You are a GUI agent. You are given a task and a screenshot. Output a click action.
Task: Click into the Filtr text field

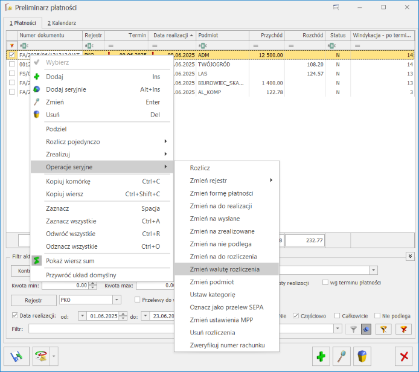tap(181, 329)
